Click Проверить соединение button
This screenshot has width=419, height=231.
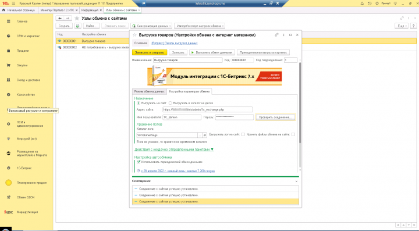pyautogui.click(x=275, y=117)
